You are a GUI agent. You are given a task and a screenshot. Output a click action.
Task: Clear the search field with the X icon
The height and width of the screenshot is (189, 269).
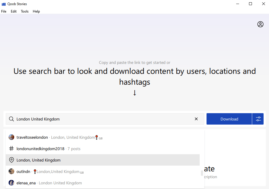pos(196,119)
